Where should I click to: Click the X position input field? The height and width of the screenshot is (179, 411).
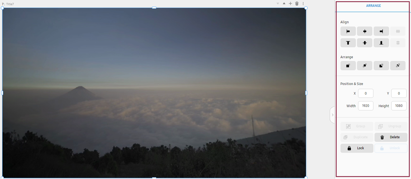(x=366, y=93)
